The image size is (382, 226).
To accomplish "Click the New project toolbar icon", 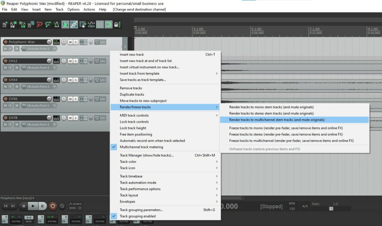I will 4,25.
